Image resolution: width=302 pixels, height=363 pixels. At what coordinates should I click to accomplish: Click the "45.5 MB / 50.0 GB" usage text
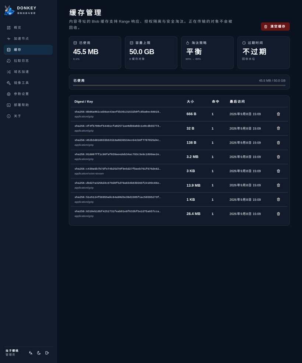(x=272, y=80)
